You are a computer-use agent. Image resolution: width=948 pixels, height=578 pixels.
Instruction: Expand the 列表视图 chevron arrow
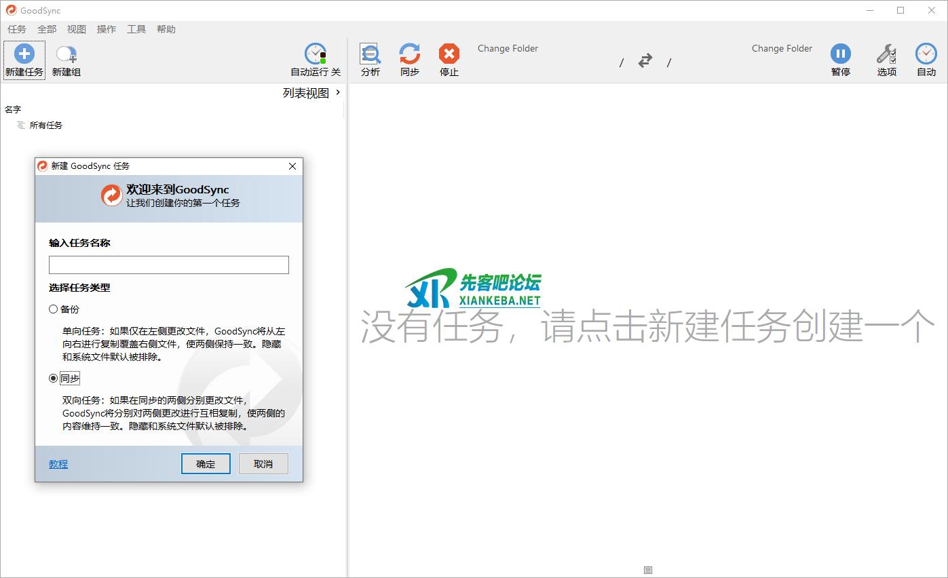pos(338,93)
